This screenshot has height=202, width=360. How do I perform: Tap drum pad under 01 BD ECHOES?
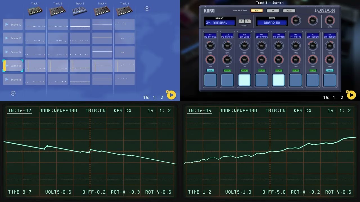coord(210,80)
